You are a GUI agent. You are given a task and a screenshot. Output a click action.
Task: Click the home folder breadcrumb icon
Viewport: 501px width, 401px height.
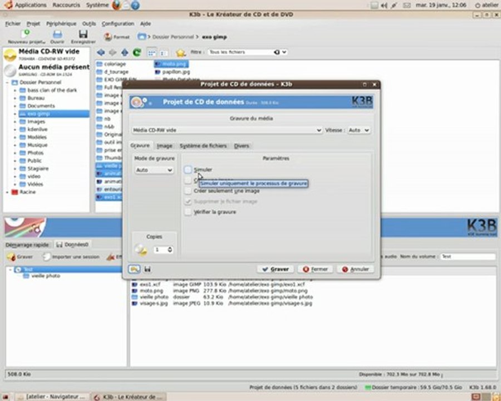coord(141,36)
